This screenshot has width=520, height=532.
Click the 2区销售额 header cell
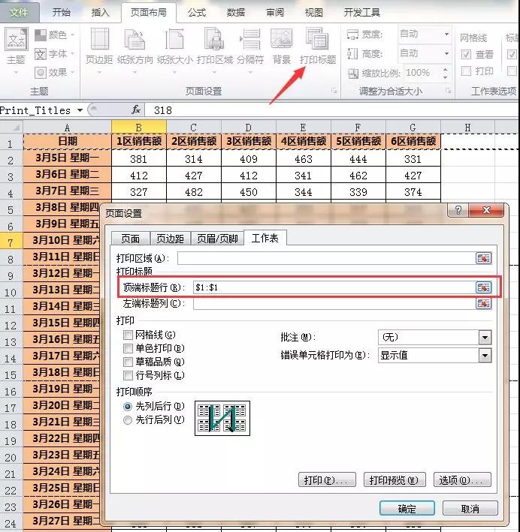click(x=194, y=142)
